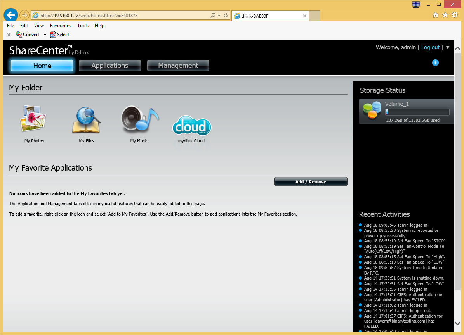This screenshot has width=464, height=335.
Task: Click the Log out link
Action: click(430, 48)
